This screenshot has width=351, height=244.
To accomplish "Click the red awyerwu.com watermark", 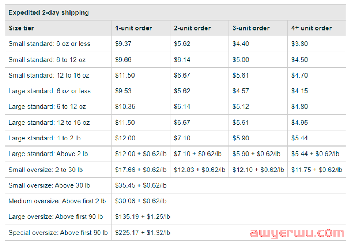I will point(297,233).
